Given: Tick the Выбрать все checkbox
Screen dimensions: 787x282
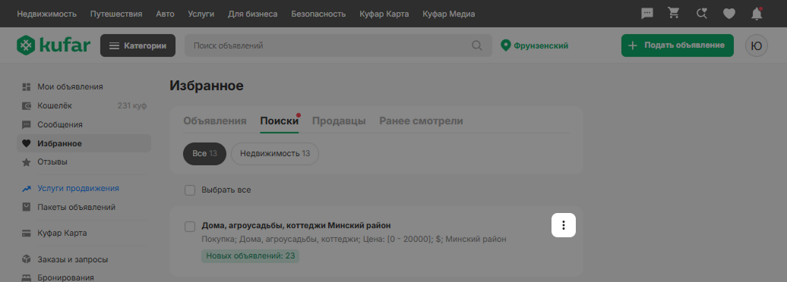Looking at the screenshot, I should tap(190, 190).
